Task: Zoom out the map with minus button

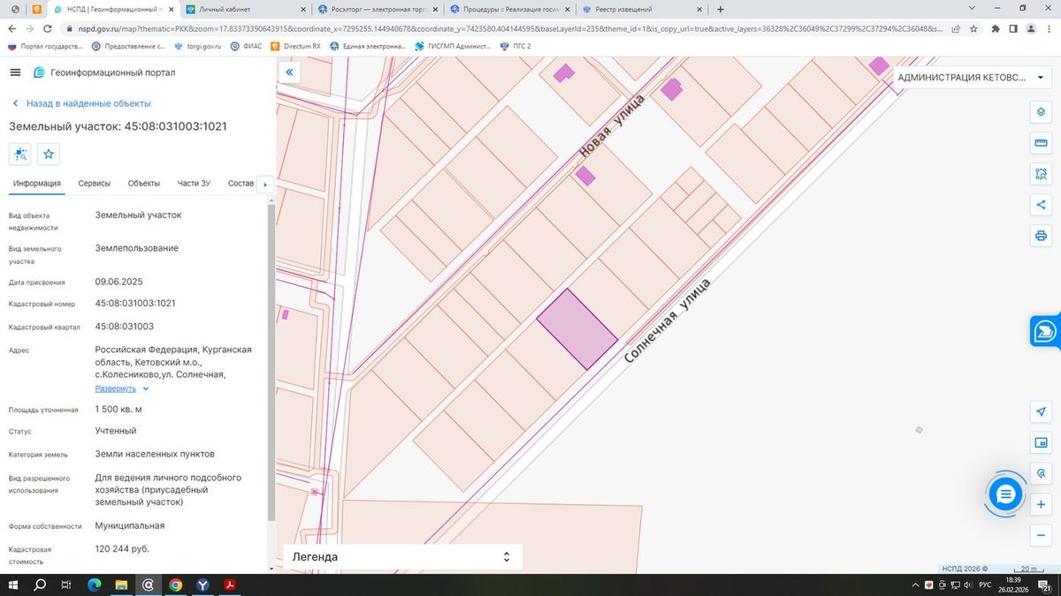Action: pyautogui.click(x=1041, y=536)
